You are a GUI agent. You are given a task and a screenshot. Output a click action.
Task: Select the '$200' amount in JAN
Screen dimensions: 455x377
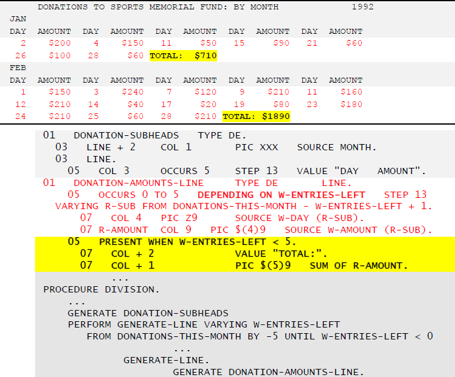(x=59, y=43)
